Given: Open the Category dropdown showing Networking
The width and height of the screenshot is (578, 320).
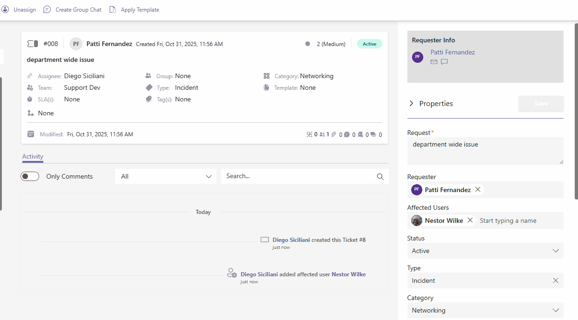Looking at the screenshot, I should (x=485, y=310).
